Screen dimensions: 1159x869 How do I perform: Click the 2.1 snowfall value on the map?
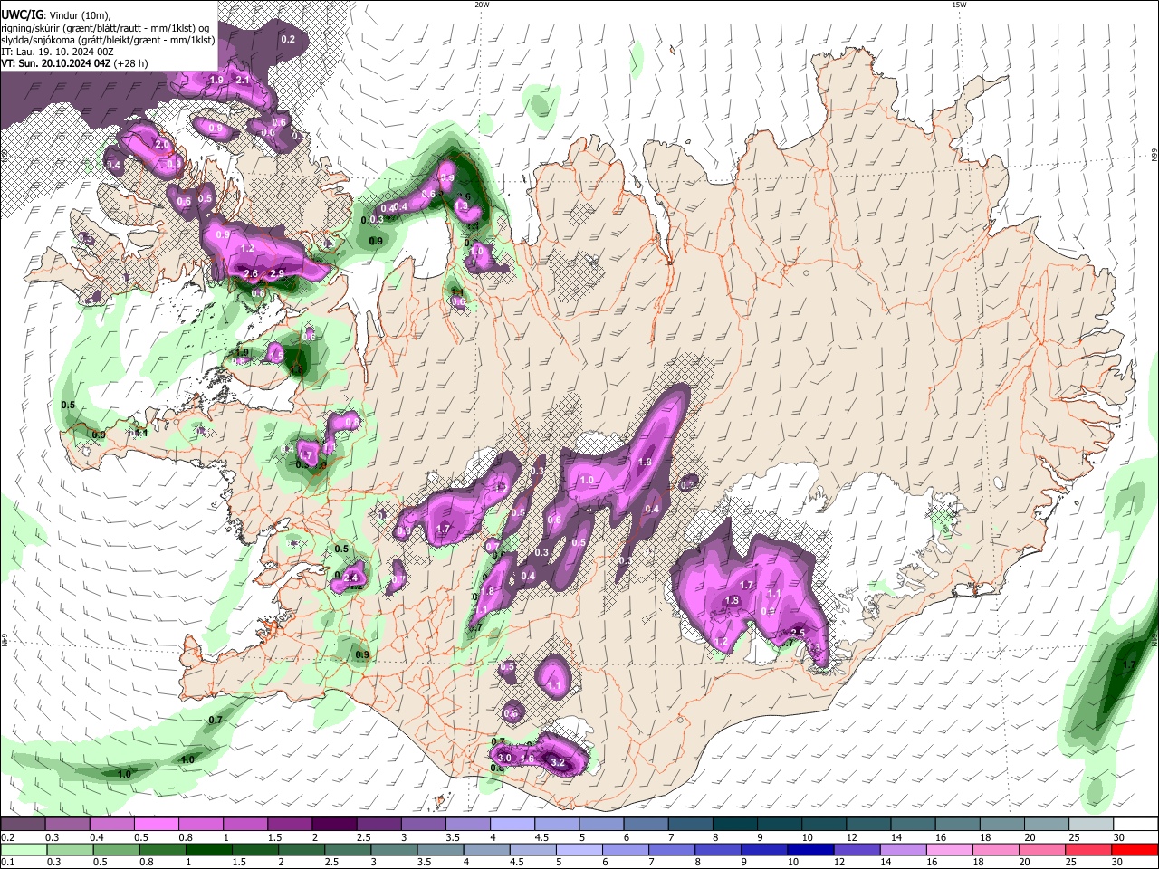(x=243, y=80)
